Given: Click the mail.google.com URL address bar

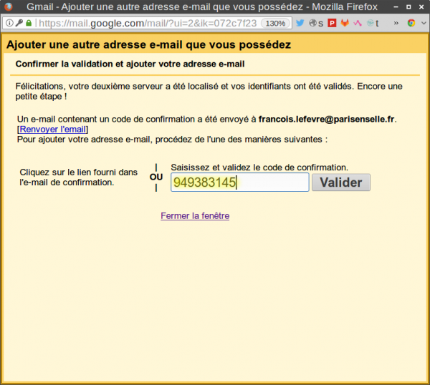Looking at the screenshot, I should 143,23.
